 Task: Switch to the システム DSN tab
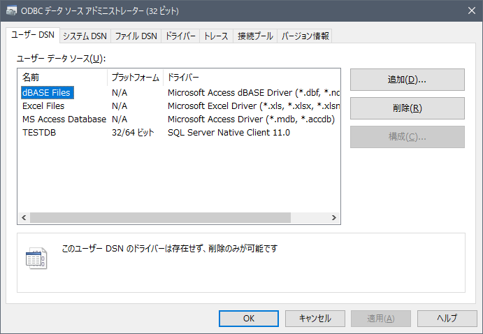pos(85,36)
